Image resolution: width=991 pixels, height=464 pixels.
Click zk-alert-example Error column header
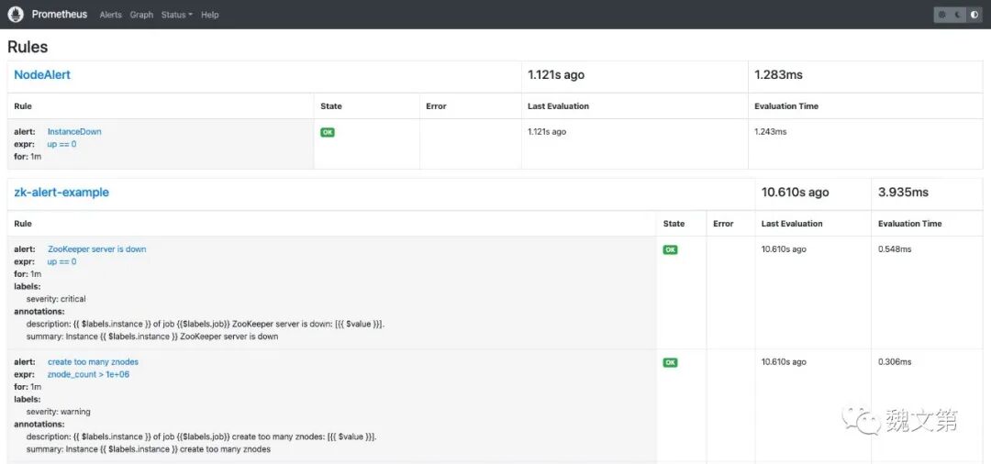point(724,224)
